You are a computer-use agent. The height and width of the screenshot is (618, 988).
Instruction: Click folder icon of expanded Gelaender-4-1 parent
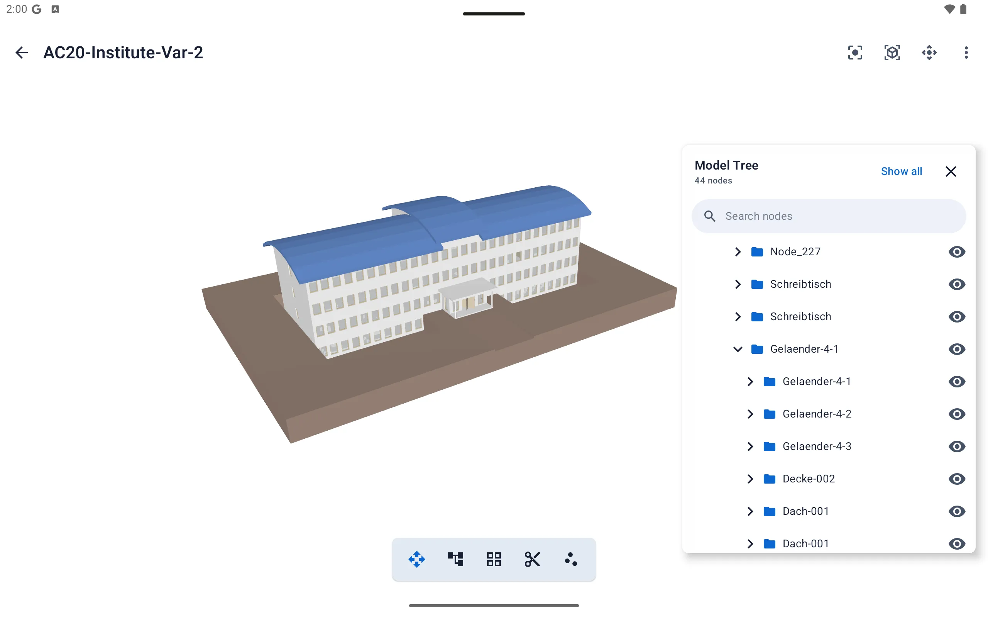click(757, 349)
